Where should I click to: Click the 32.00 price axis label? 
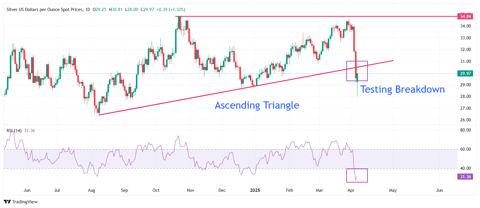[x=466, y=50]
